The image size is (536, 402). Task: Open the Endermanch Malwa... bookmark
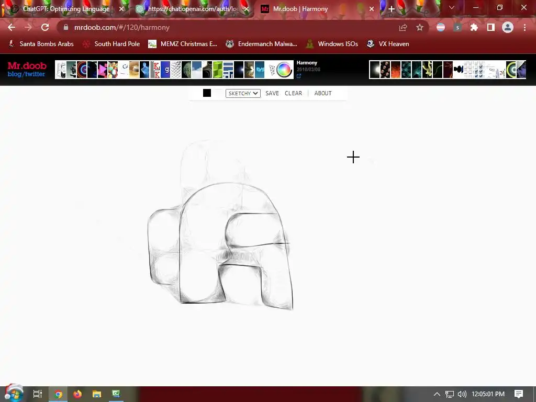coord(262,44)
